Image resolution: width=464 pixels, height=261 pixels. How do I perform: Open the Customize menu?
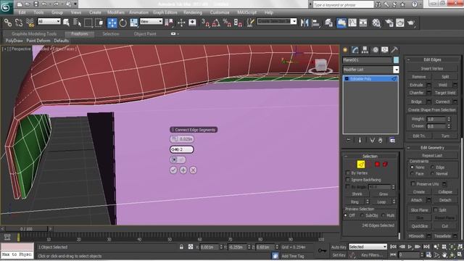coord(220,12)
